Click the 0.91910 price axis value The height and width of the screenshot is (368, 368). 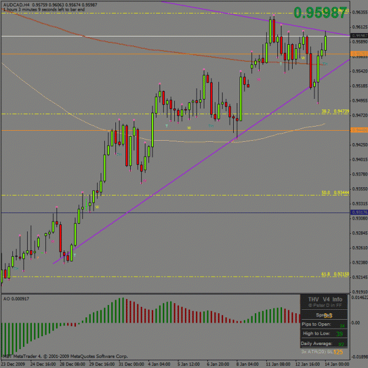[360, 292]
